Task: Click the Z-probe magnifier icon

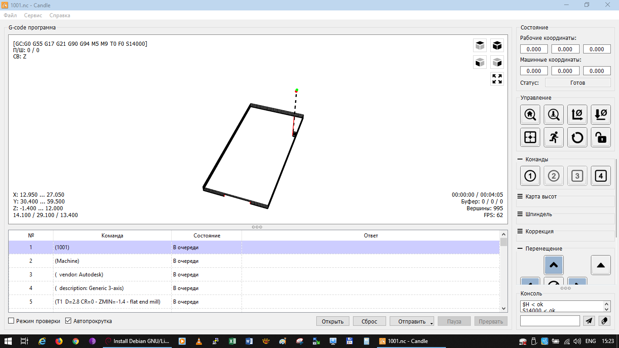Action: pyautogui.click(x=553, y=114)
